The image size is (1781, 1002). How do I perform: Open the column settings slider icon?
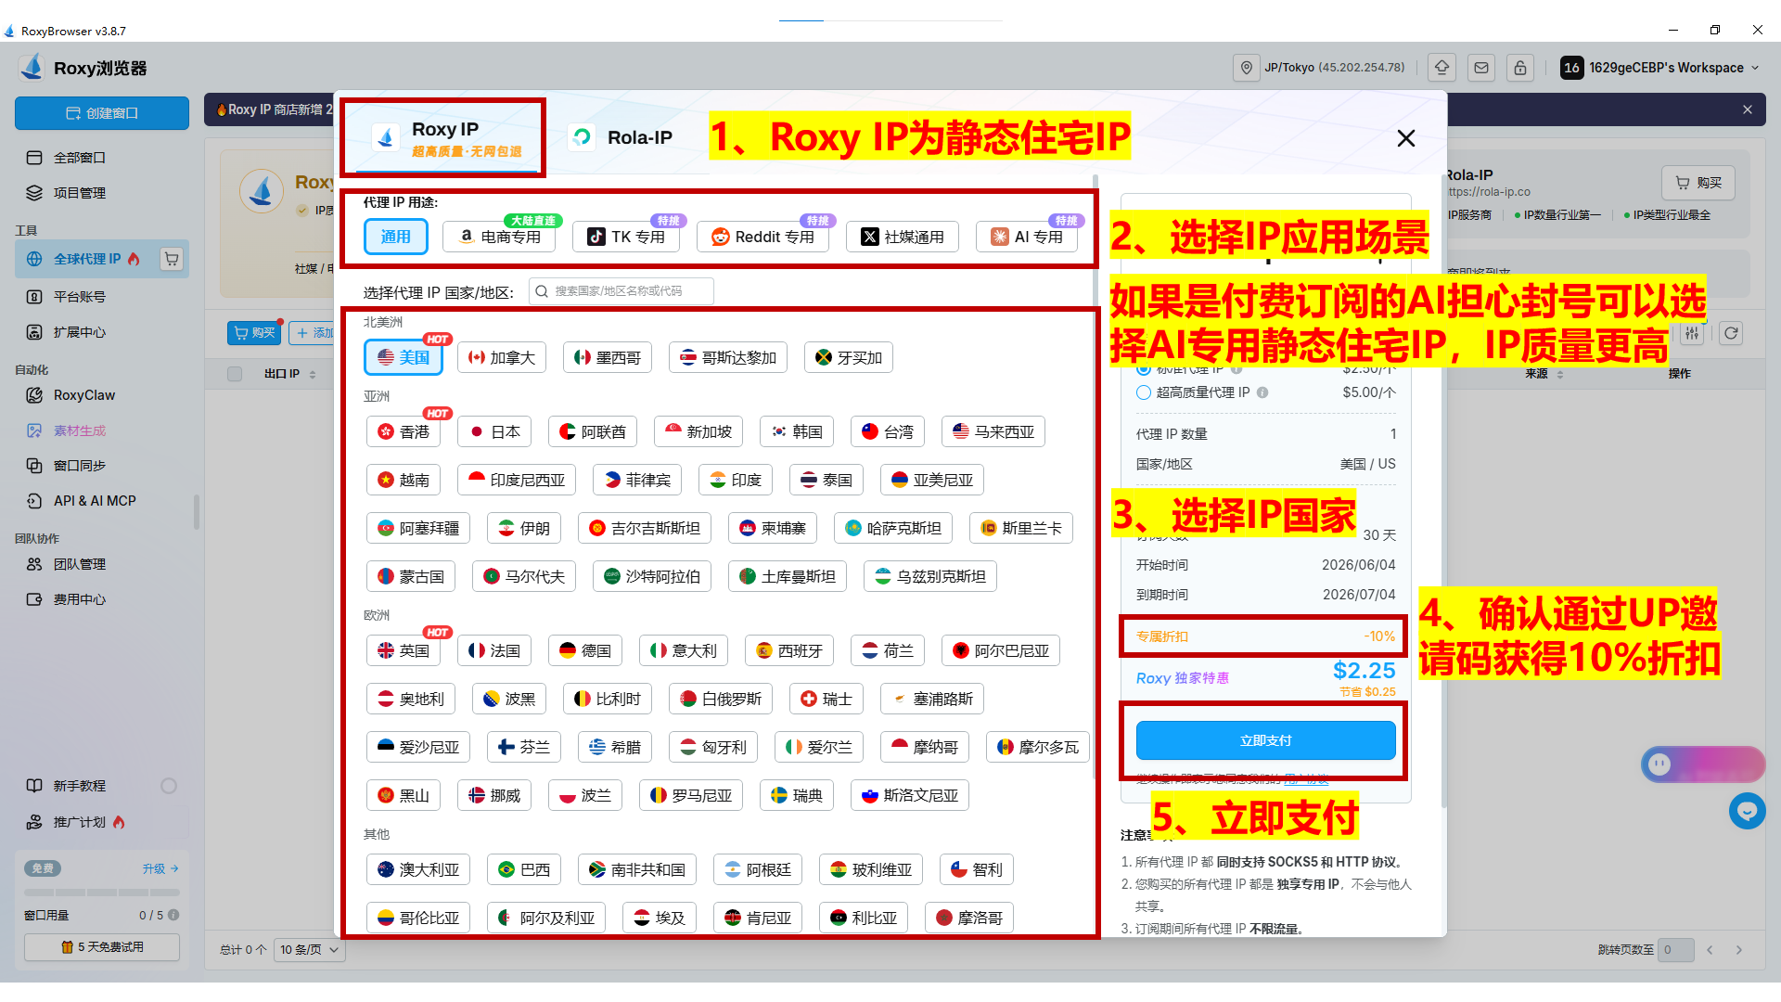[1693, 333]
